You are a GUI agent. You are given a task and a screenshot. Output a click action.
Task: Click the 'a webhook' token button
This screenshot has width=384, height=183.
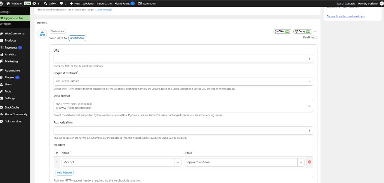point(77,38)
